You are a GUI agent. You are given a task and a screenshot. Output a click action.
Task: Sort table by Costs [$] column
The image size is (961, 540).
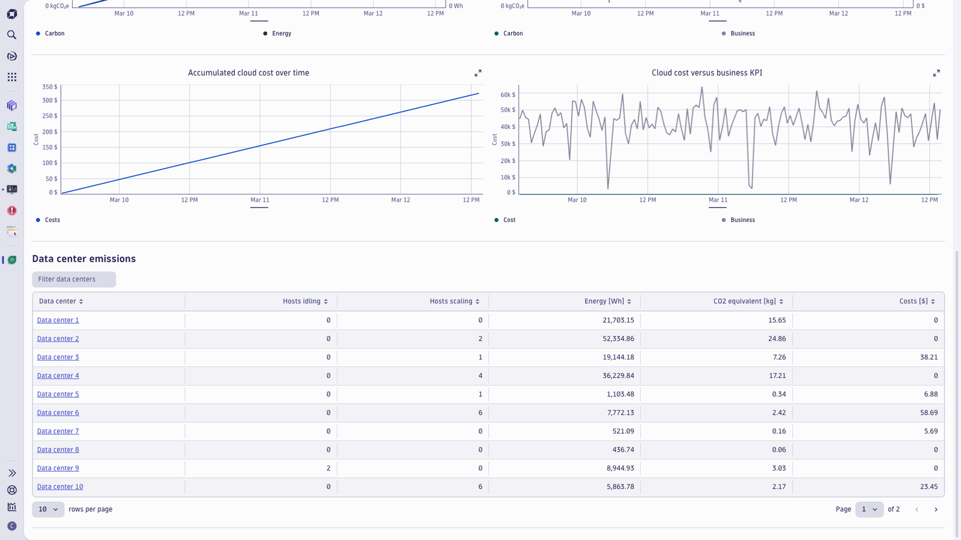917,301
